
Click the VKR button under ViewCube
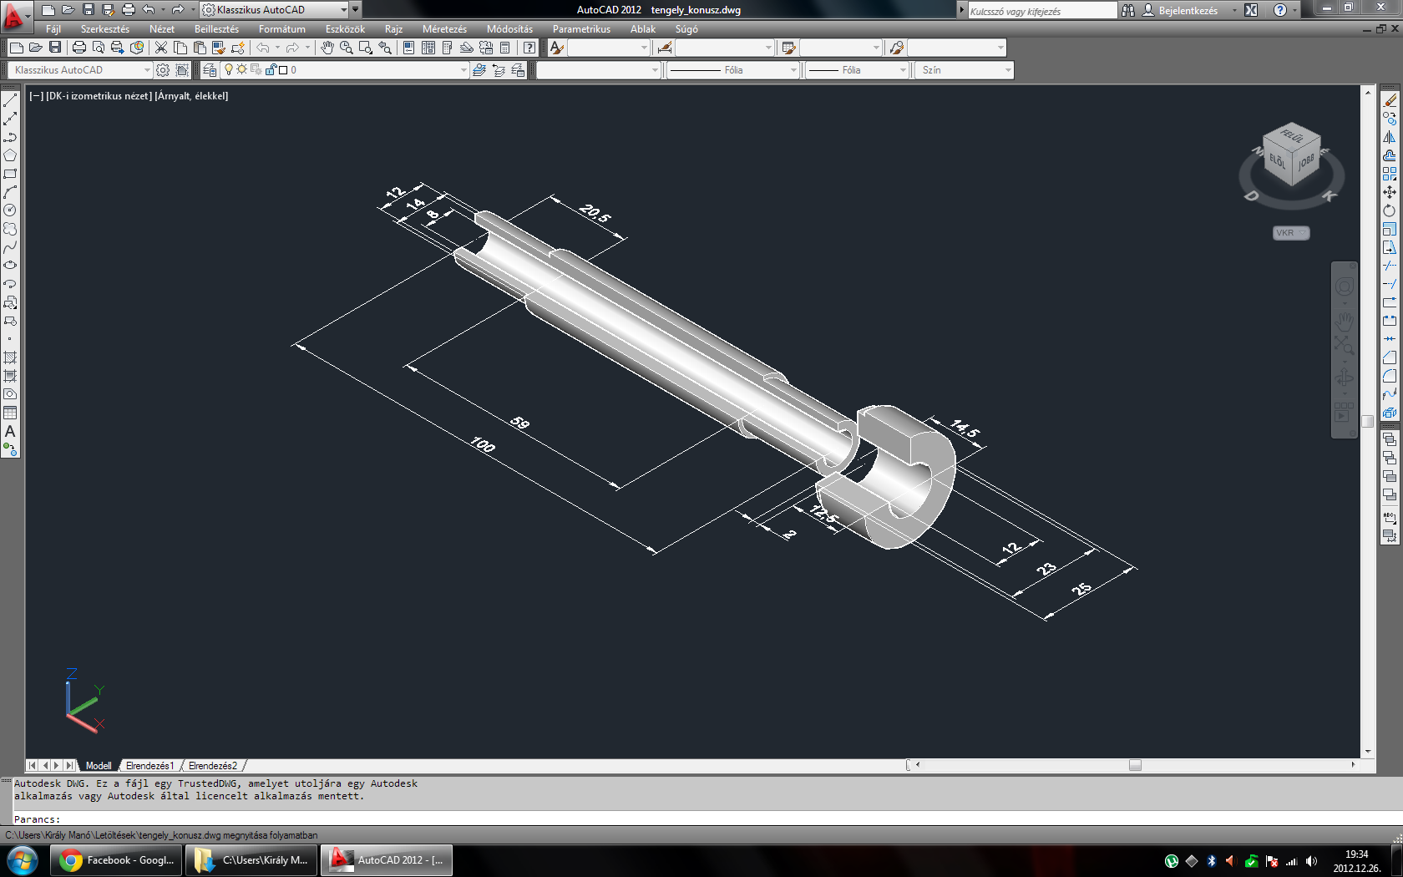pos(1290,233)
